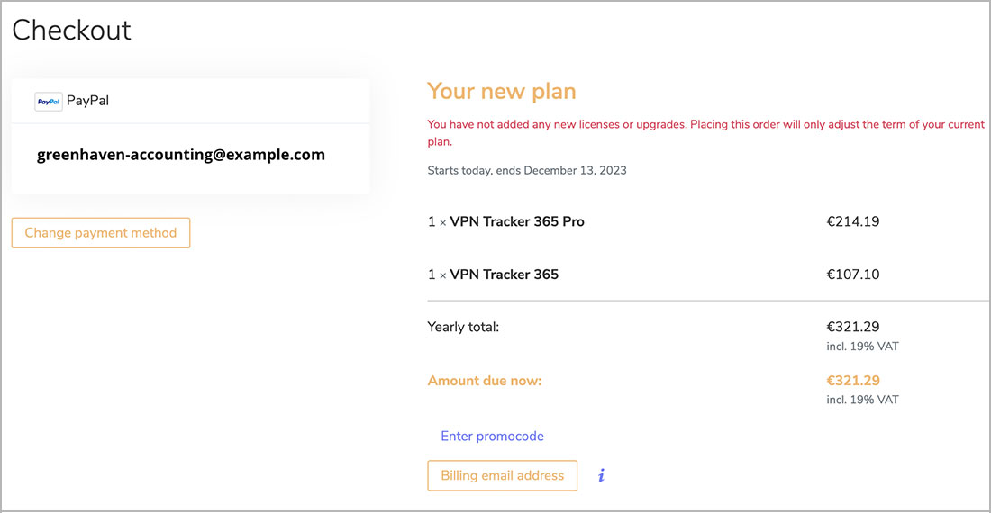
Task: Click the €214.19 price
Action: coord(852,221)
